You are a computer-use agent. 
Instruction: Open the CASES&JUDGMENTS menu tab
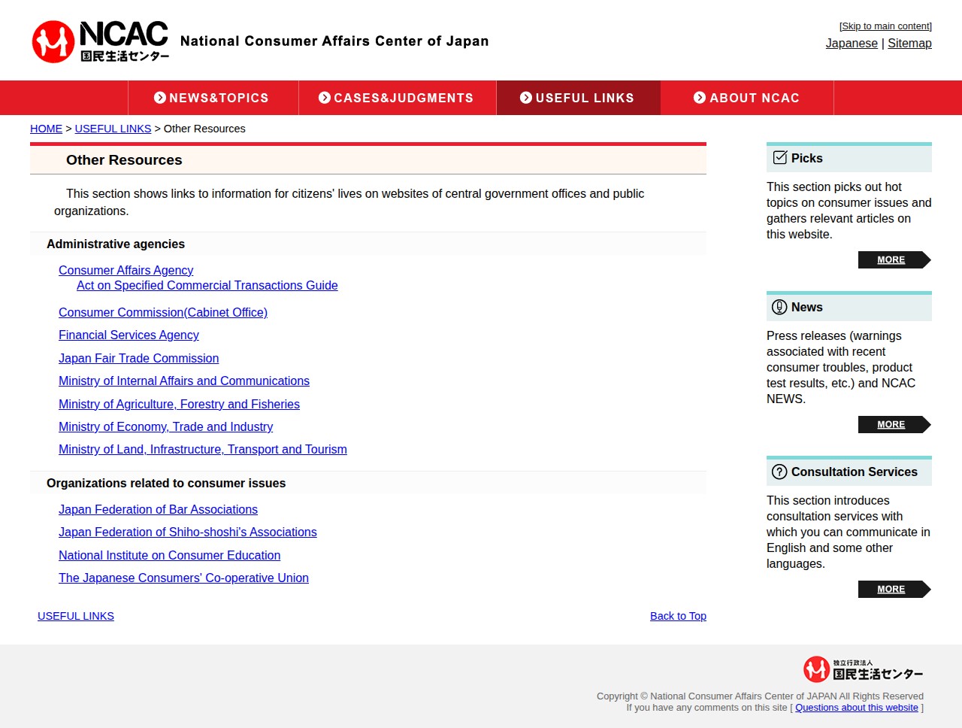(x=398, y=98)
